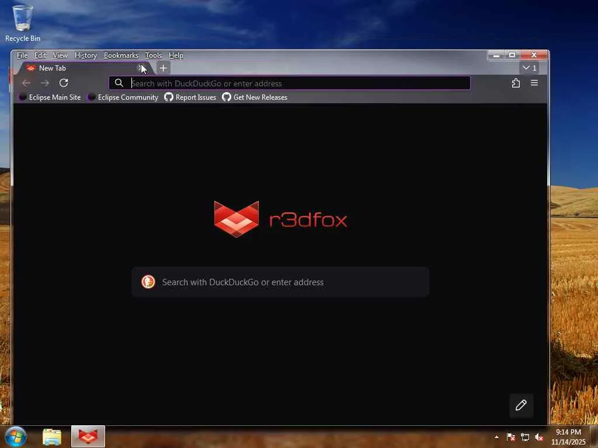The height and width of the screenshot is (448, 598).
Task: Open Eclipse Community bookmark
Action: tap(123, 97)
